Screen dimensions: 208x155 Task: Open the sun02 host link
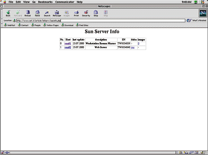(x=68, y=47)
